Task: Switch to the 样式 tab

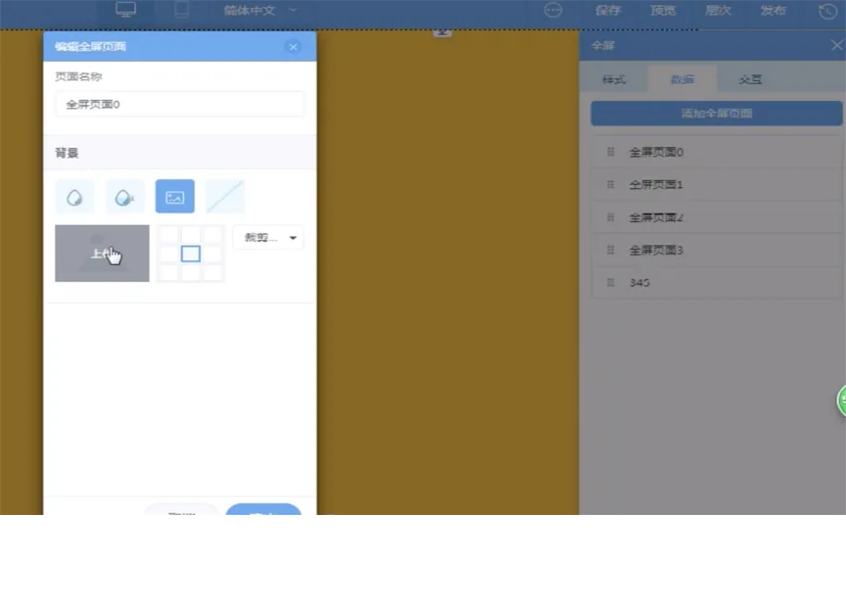Action: point(614,80)
